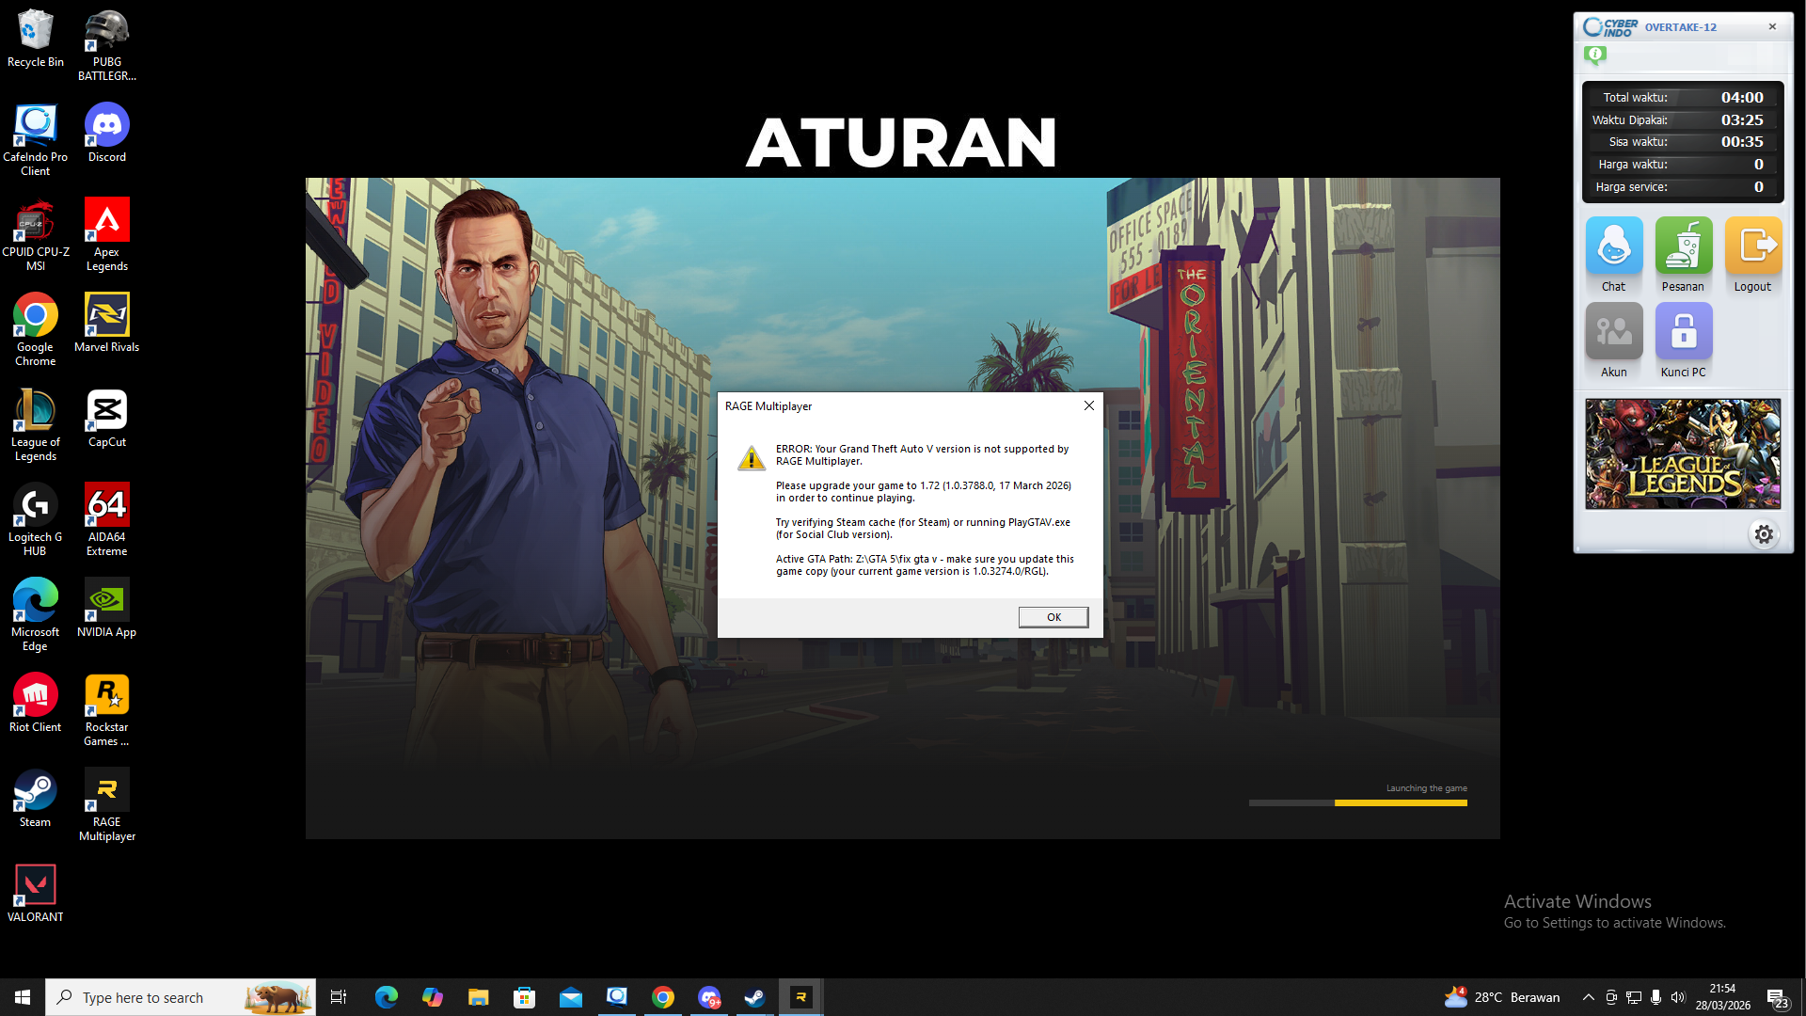Select Rockstar Games Launcher desktop shortcut

point(106,710)
